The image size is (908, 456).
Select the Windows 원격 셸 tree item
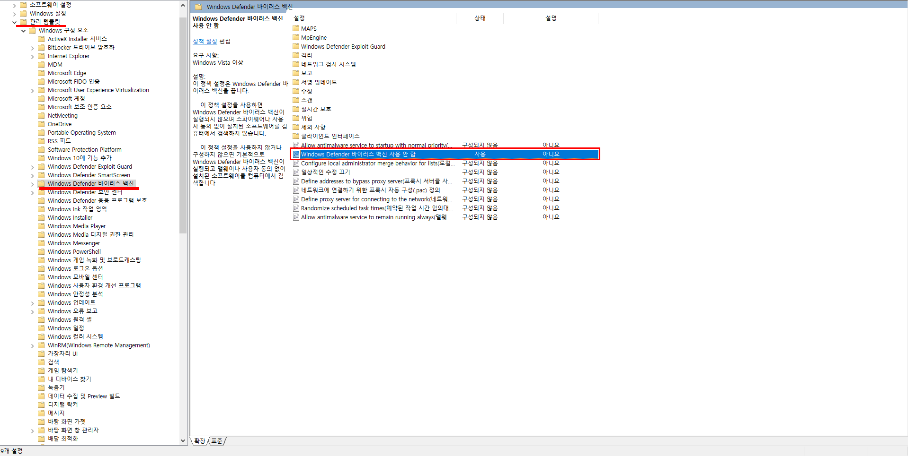click(x=69, y=320)
